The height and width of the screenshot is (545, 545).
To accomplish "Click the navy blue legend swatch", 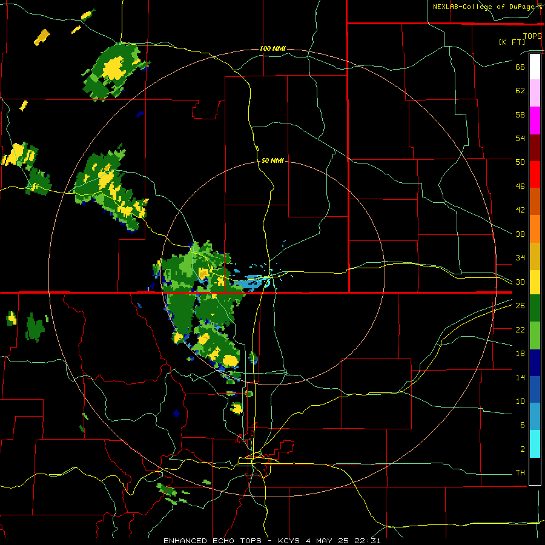I will (x=535, y=363).
